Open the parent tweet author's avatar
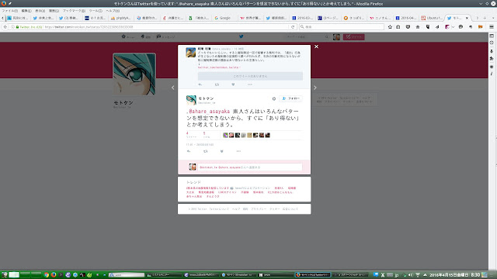The image size is (497, 279). 190,52
